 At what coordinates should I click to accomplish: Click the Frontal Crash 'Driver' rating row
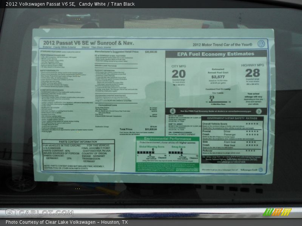241,131
